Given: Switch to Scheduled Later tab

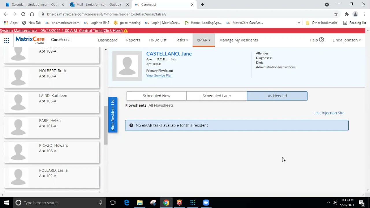Looking at the screenshot, I should [217, 96].
